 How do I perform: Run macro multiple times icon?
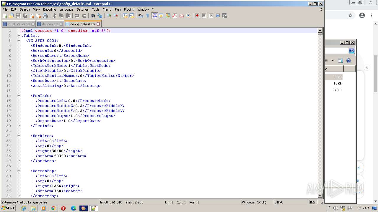point(218,16)
